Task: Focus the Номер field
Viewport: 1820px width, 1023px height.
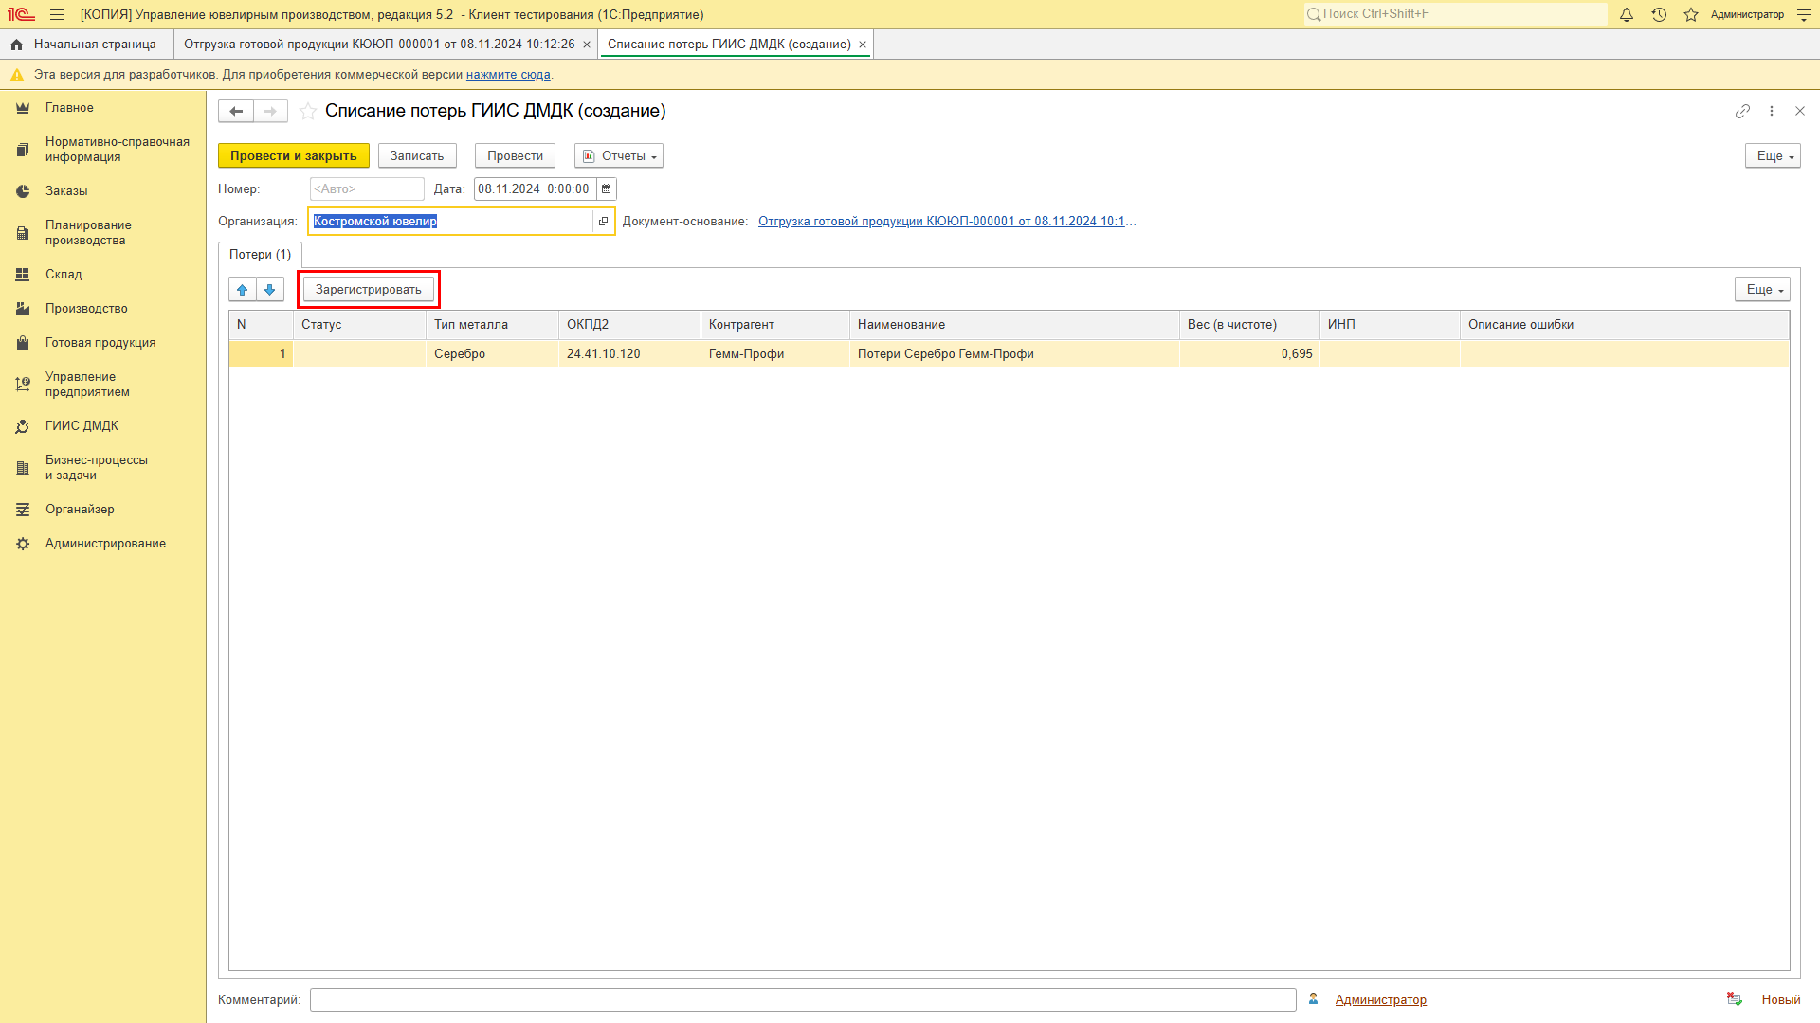Action: coord(367,189)
